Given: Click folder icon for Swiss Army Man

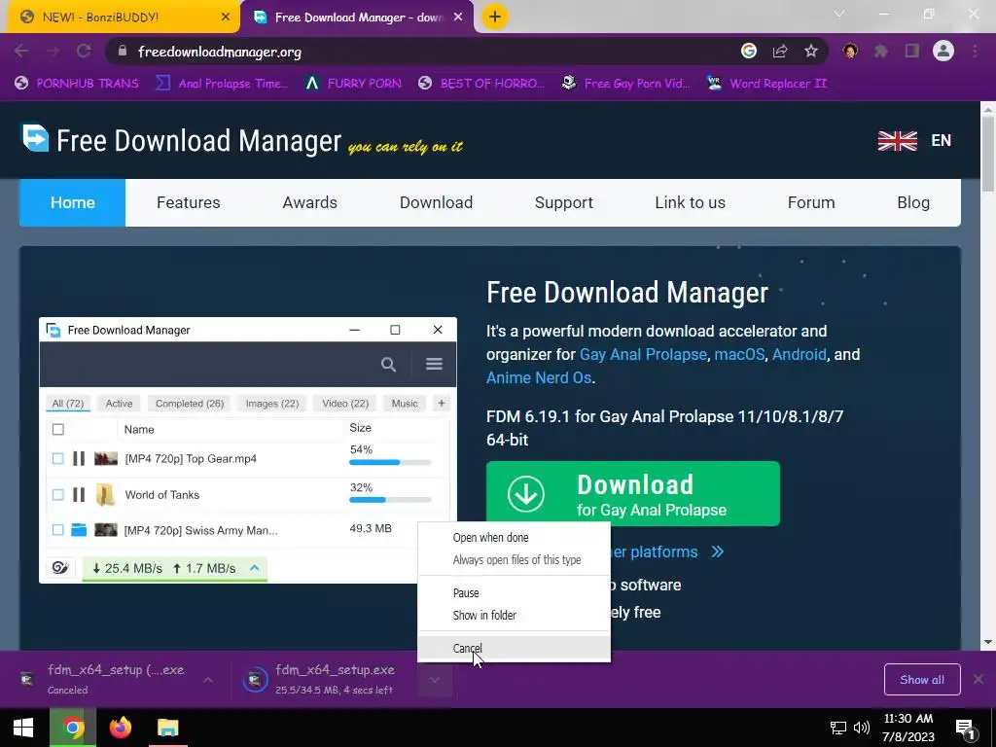Looking at the screenshot, I should pos(79,530).
